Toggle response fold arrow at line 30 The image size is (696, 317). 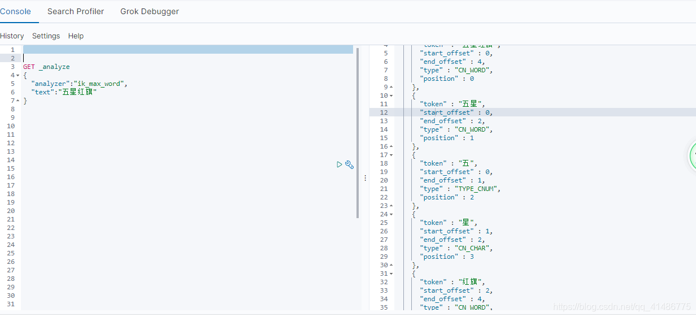(391, 265)
